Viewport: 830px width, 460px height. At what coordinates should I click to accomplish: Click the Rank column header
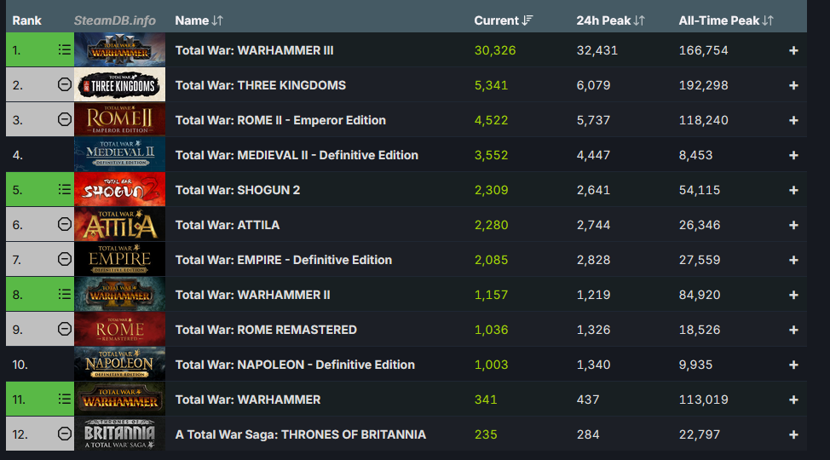27,20
